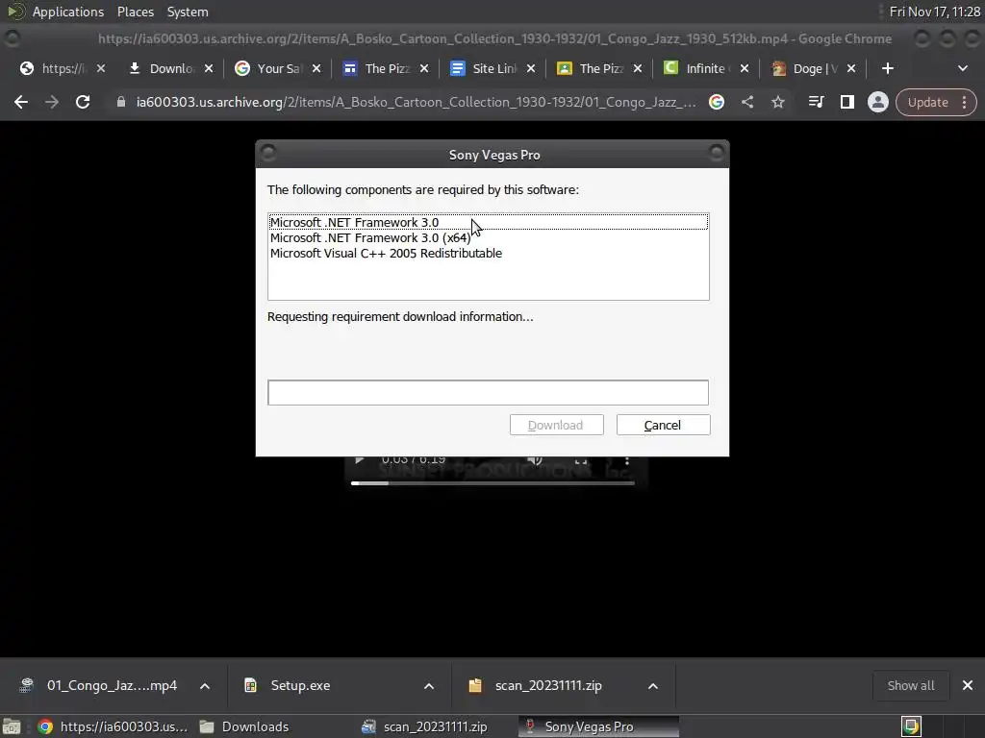Click the Chrome forward arrow
This screenshot has width=985, height=738.
pyautogui.click(x=52, y=102)
